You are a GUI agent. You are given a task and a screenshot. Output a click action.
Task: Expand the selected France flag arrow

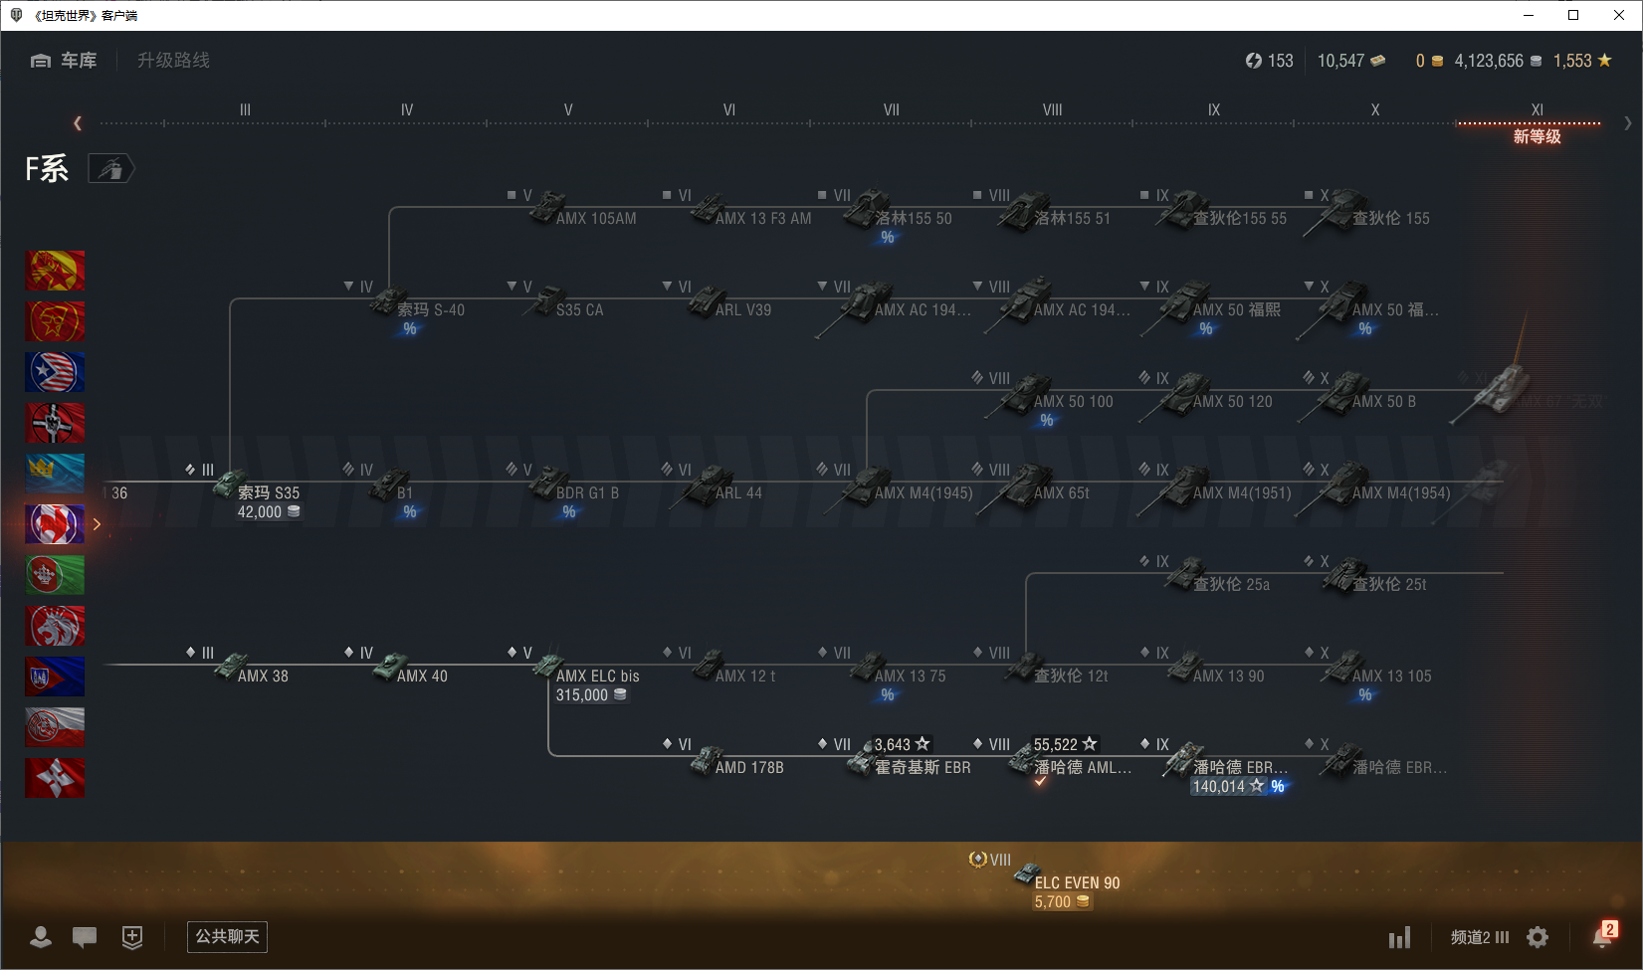pyautogui.click(x=97, y=524)
